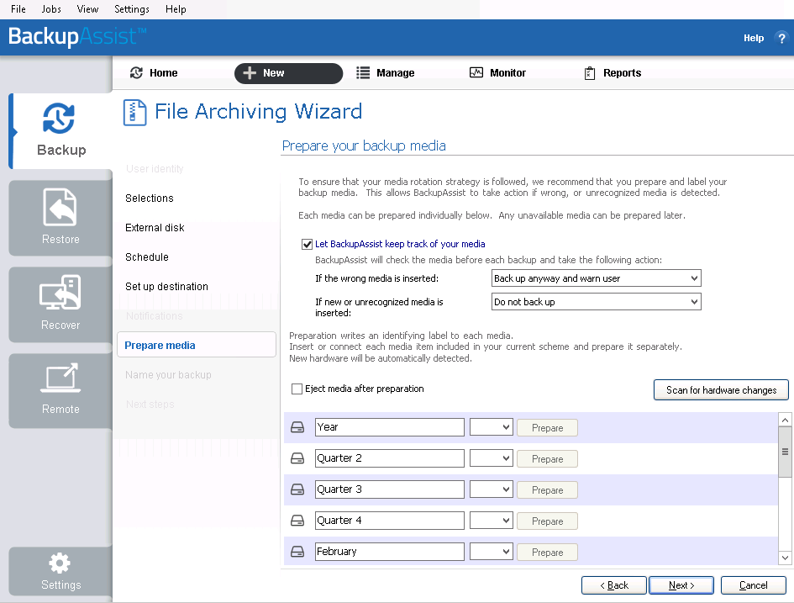Image resolution: width=794 pixels, height=603 pixels.
Task: Click the Year media label field
Action: [389, 427]
